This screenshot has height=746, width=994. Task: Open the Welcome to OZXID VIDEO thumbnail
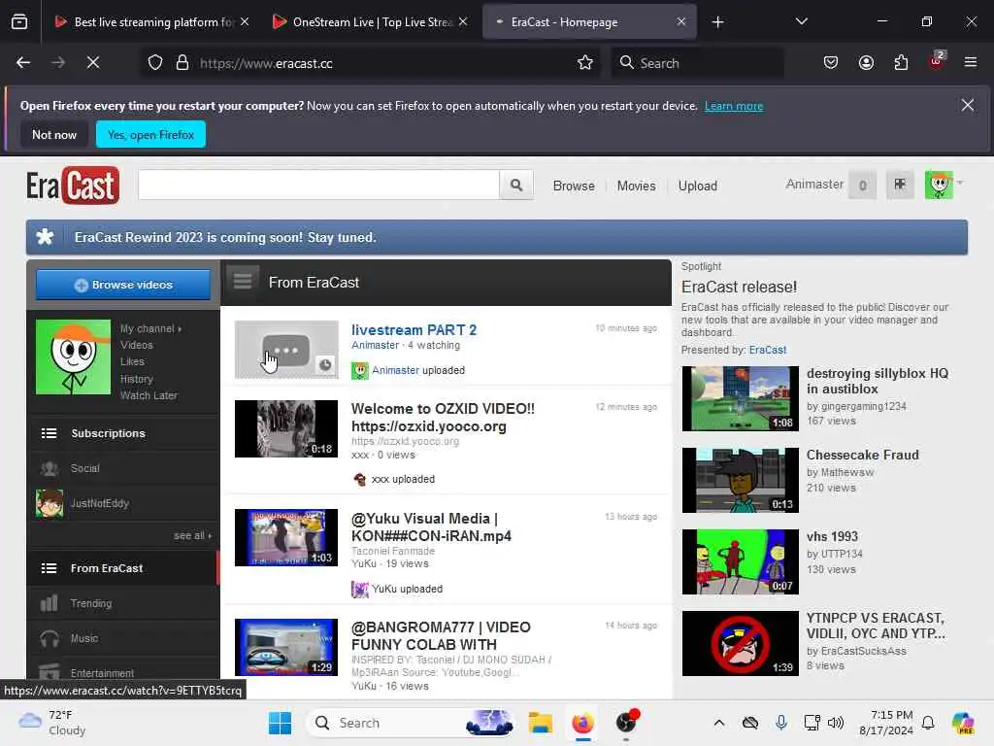[x=286, y=428]
